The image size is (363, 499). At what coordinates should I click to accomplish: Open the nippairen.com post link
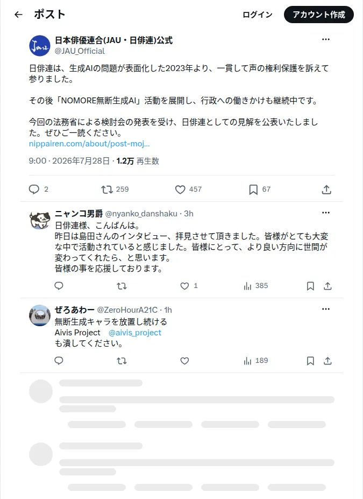[x=89, y=144]
